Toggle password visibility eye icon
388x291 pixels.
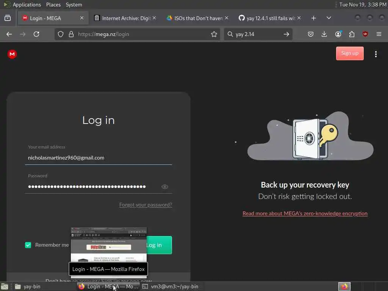point(165,187)
